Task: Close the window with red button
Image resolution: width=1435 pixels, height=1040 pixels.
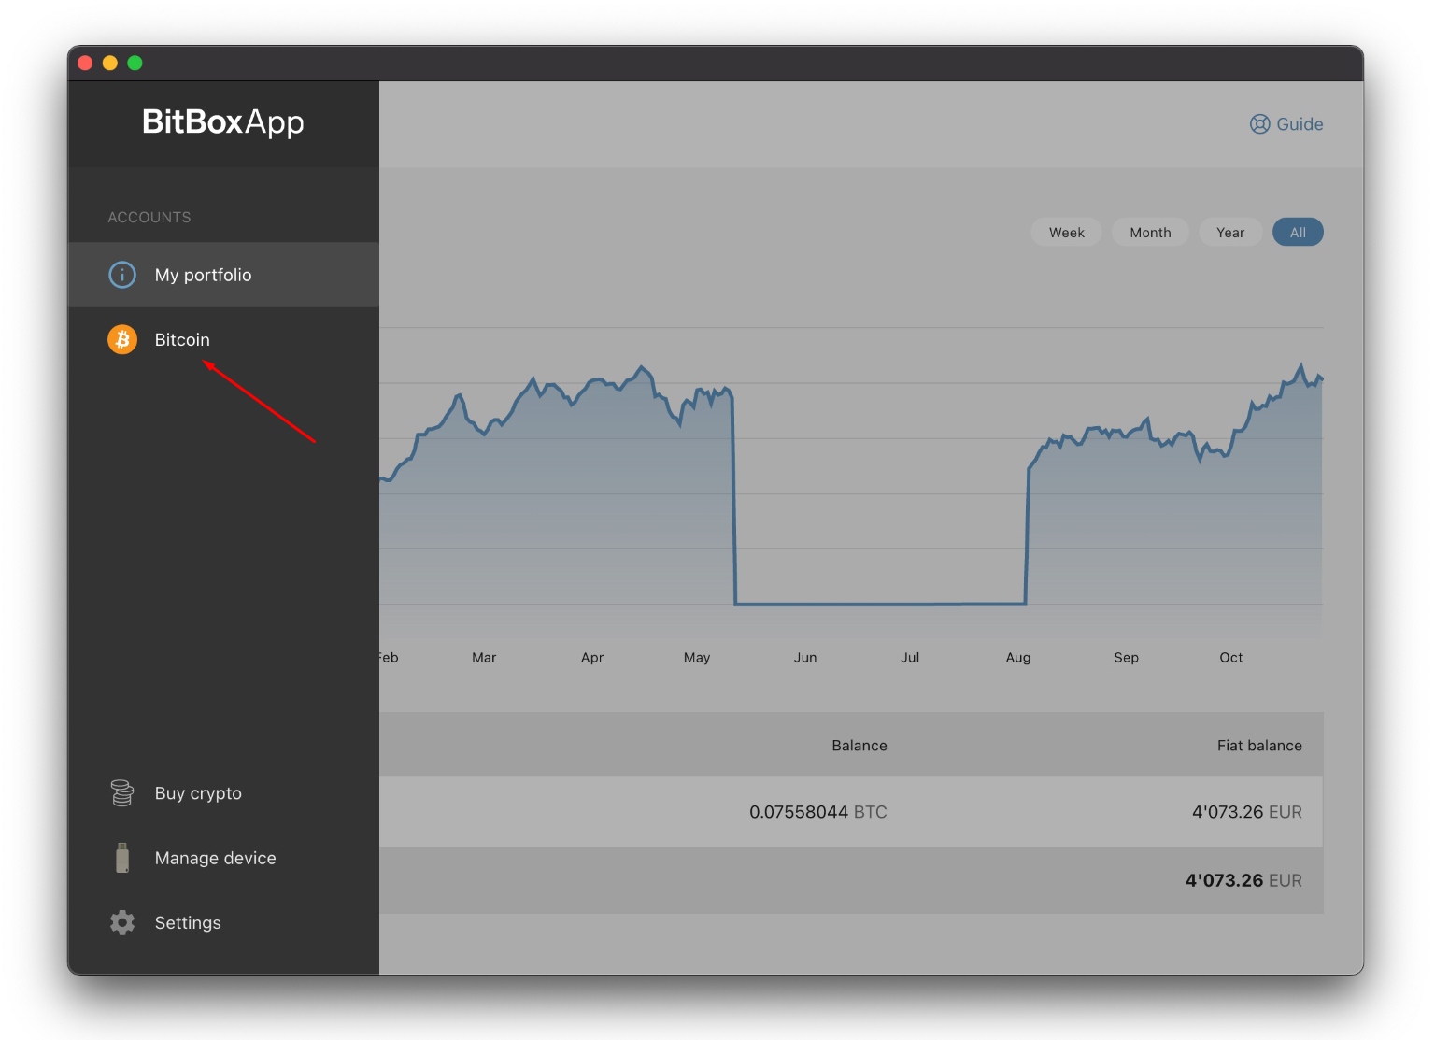Action: [85, 63]
